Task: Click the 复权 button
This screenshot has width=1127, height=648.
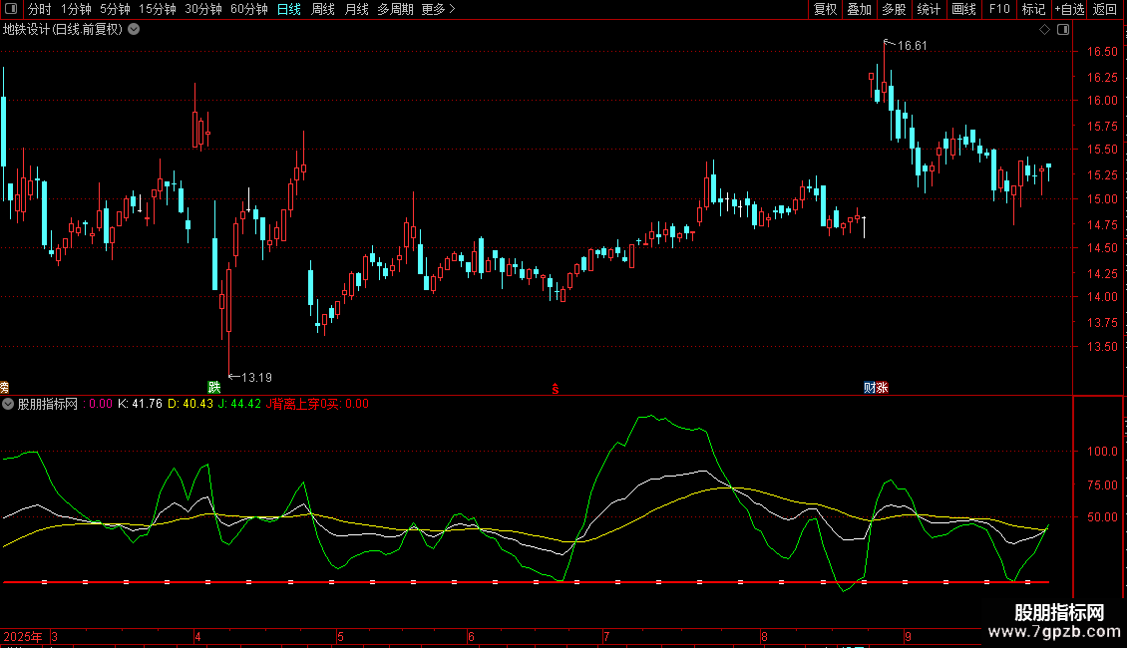Action: click(x=826, y=9)
